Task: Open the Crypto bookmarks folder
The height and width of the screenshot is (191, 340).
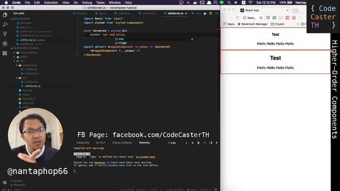Action: click(x=277, y=24)
